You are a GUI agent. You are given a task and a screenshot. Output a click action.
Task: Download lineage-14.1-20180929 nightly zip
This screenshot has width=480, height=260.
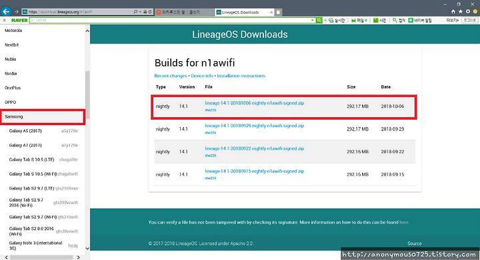tap(255, 126)
